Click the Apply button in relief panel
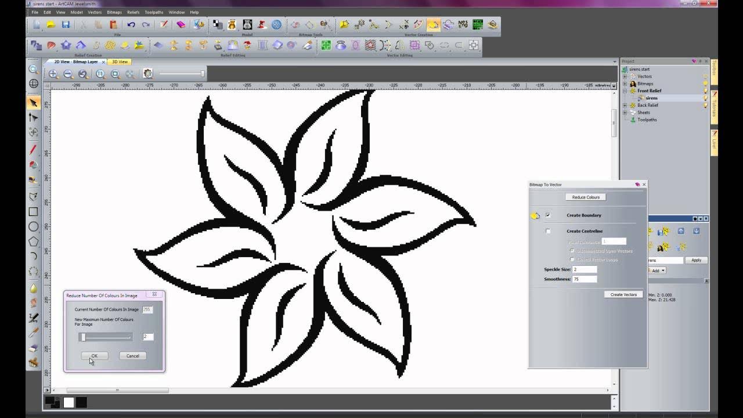This screenshot has height=418, width=743. click(x=696, y=260)
